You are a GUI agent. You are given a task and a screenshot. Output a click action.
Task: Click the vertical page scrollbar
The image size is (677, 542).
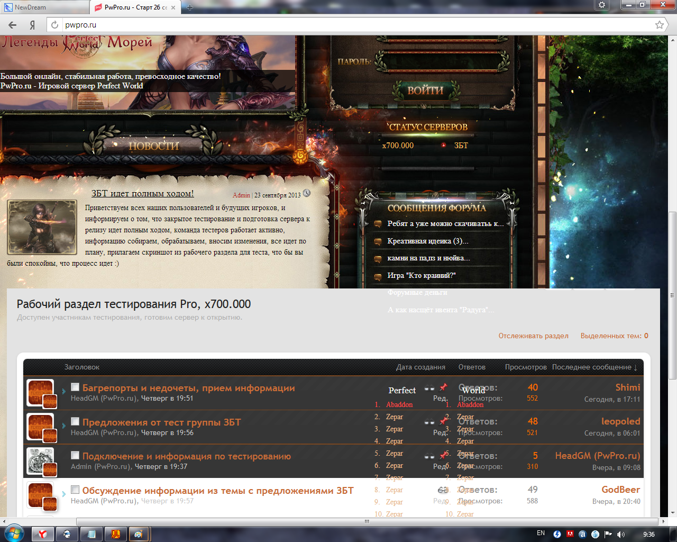672,295
